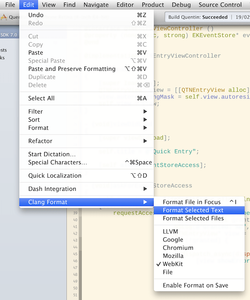Open the Source Control menu
Viewport: 250px width, 300px height.
(x=220, y=4)
